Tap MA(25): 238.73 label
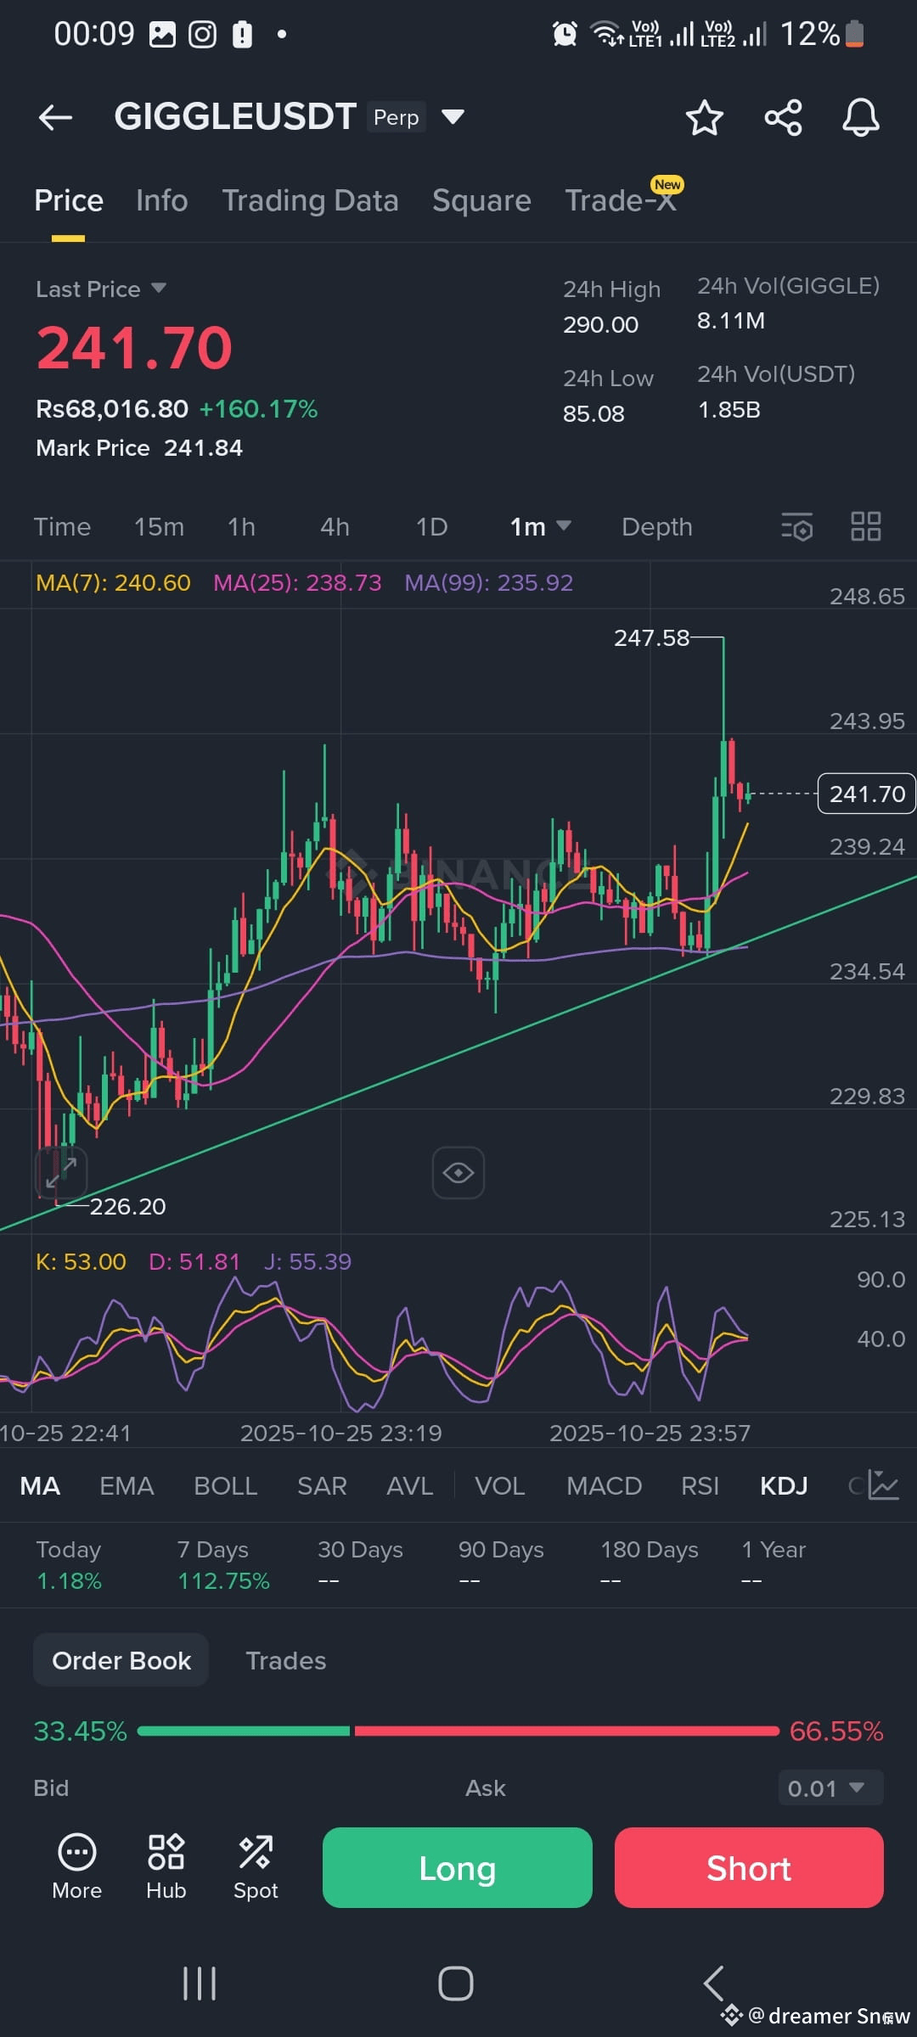The image size is (917, 2037). point(297,582)
